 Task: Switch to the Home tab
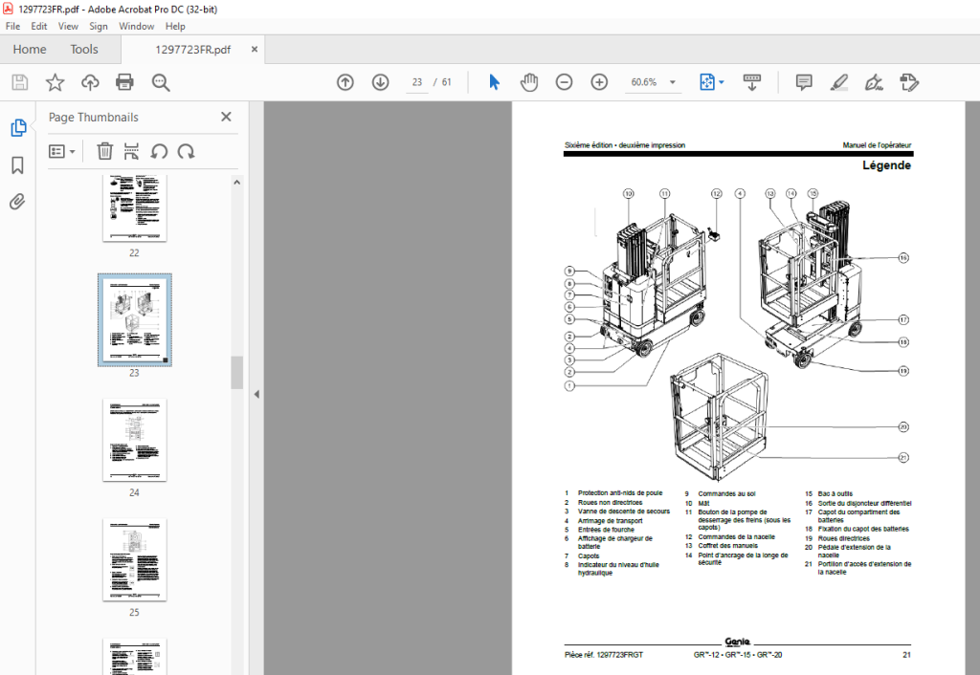[x=30, y=50]
